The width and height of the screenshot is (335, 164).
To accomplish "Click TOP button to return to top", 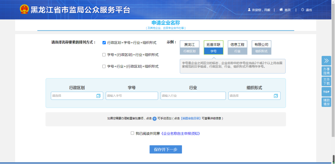I will 326,92.
